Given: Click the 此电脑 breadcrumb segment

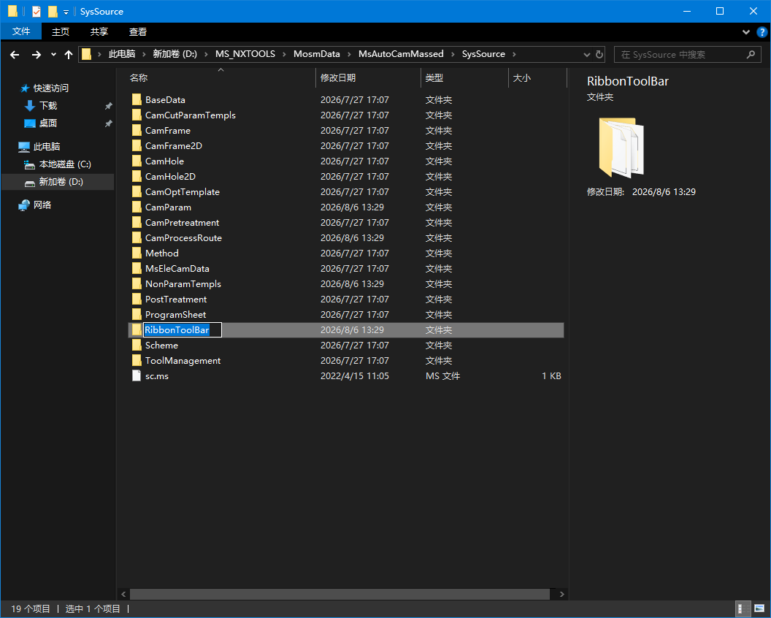Looking at the screenshot, I should coord(121,54).
